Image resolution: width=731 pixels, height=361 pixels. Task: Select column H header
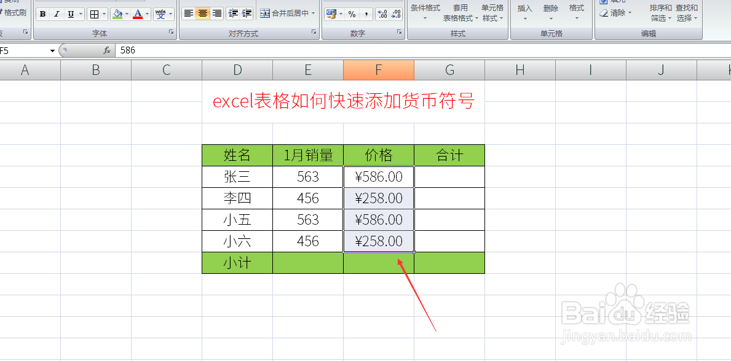click(520, 70)
